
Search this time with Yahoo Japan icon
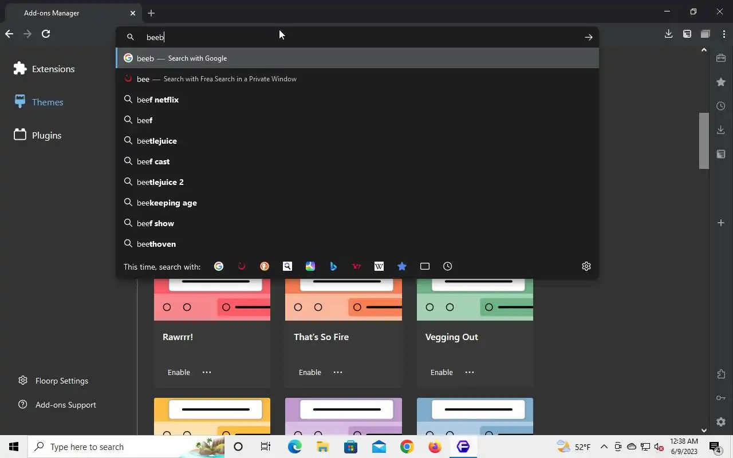(x=356, y=266)
